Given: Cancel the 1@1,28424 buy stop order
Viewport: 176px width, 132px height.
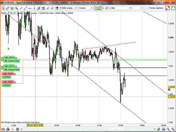Looking at the screenshot, I should (16, 58).
